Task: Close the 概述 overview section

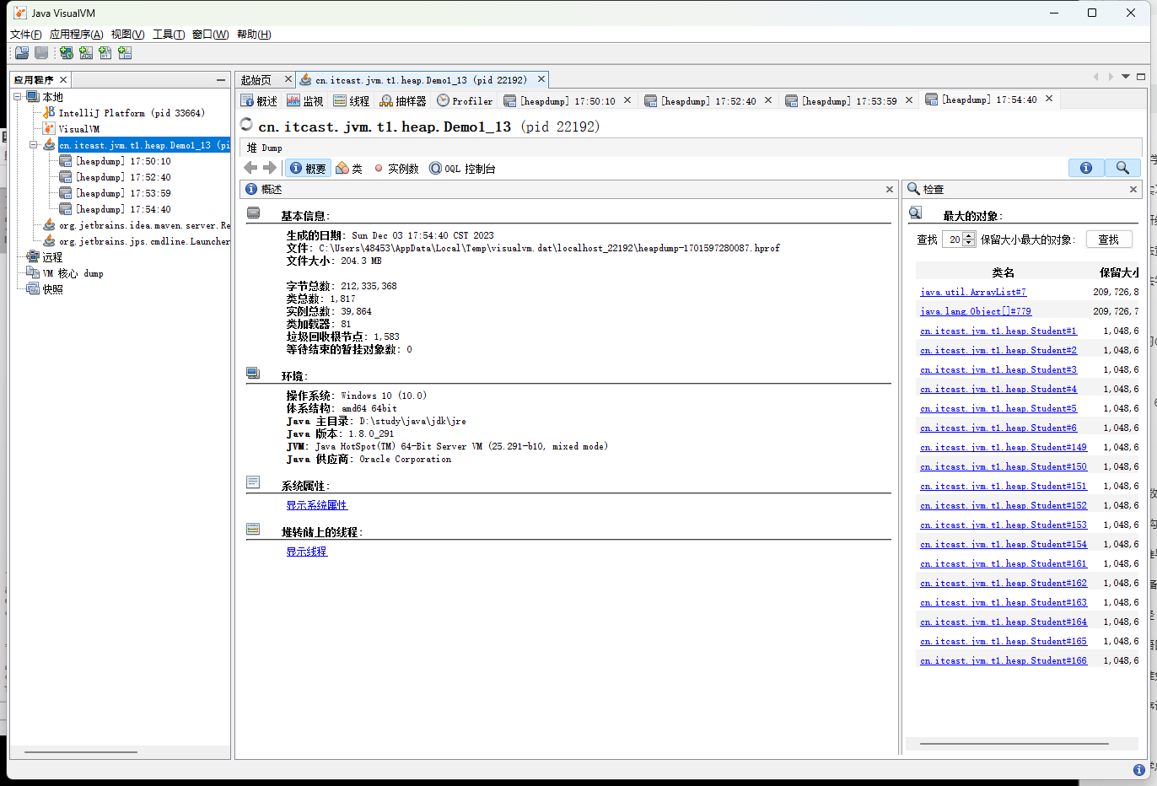Action: [890, 190]
